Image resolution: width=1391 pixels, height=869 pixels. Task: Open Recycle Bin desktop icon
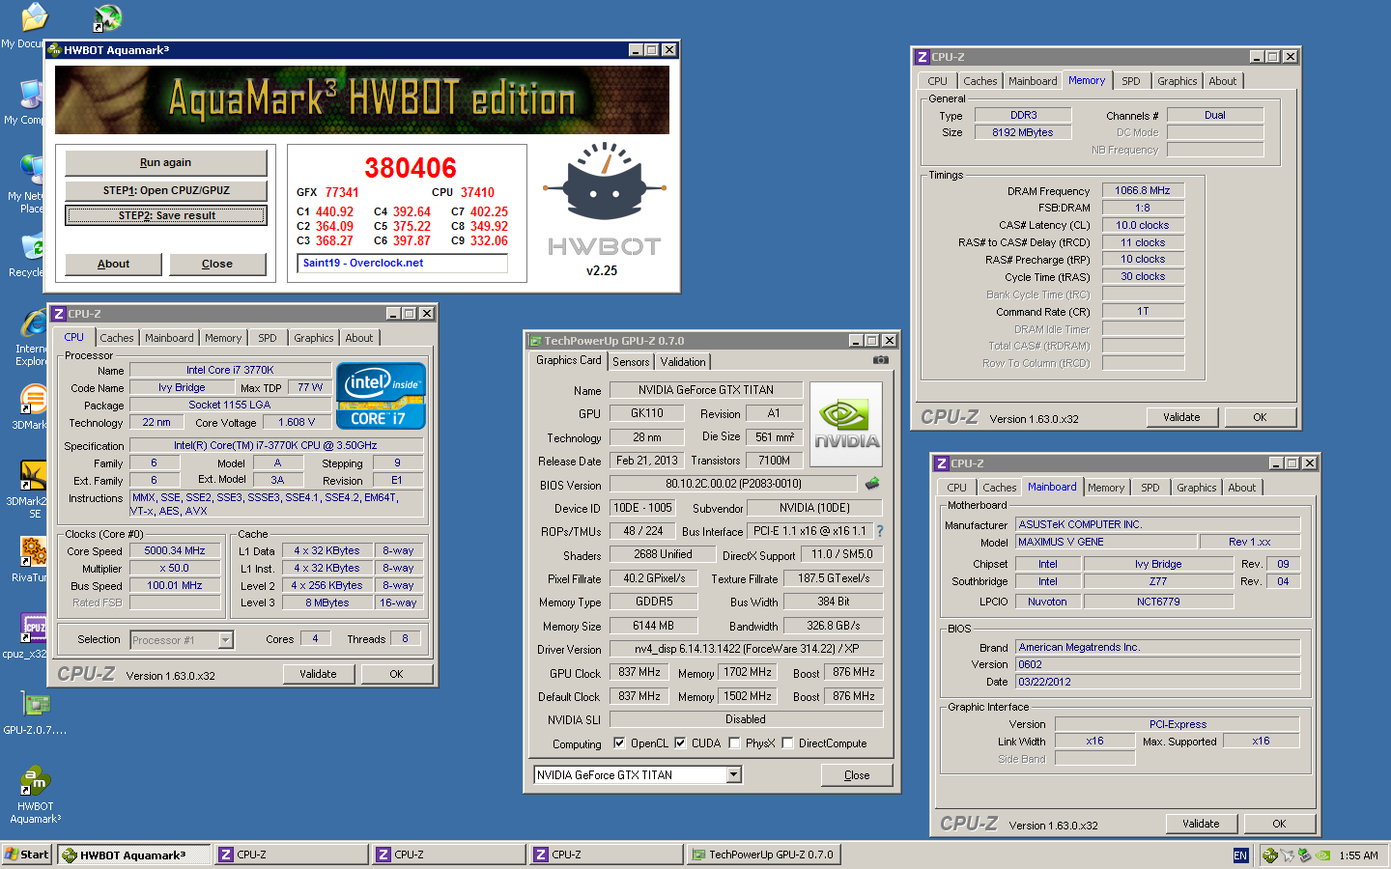click(33, 248)
